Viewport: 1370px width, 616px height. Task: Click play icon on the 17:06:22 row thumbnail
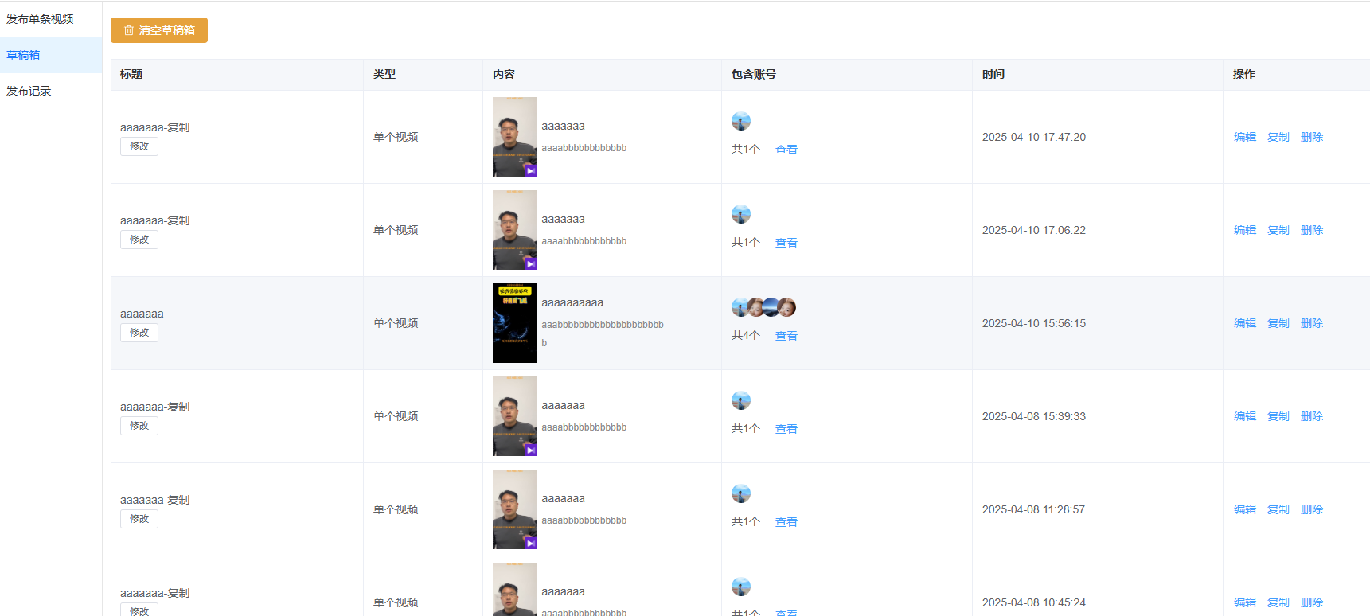pyautogui.click(x=530, y=263)
